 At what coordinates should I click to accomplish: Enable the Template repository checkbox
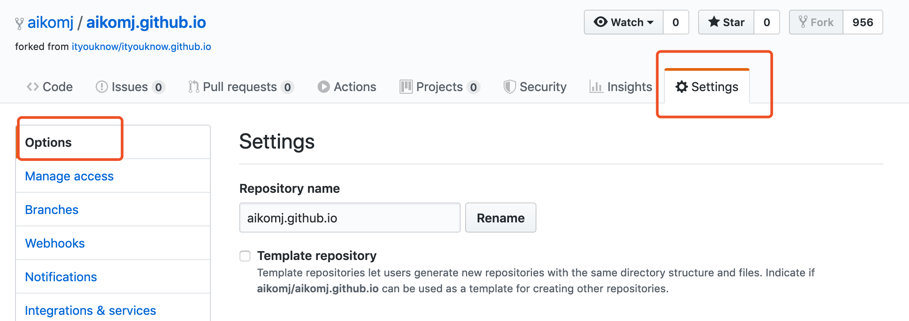click(x=245, y=256)
